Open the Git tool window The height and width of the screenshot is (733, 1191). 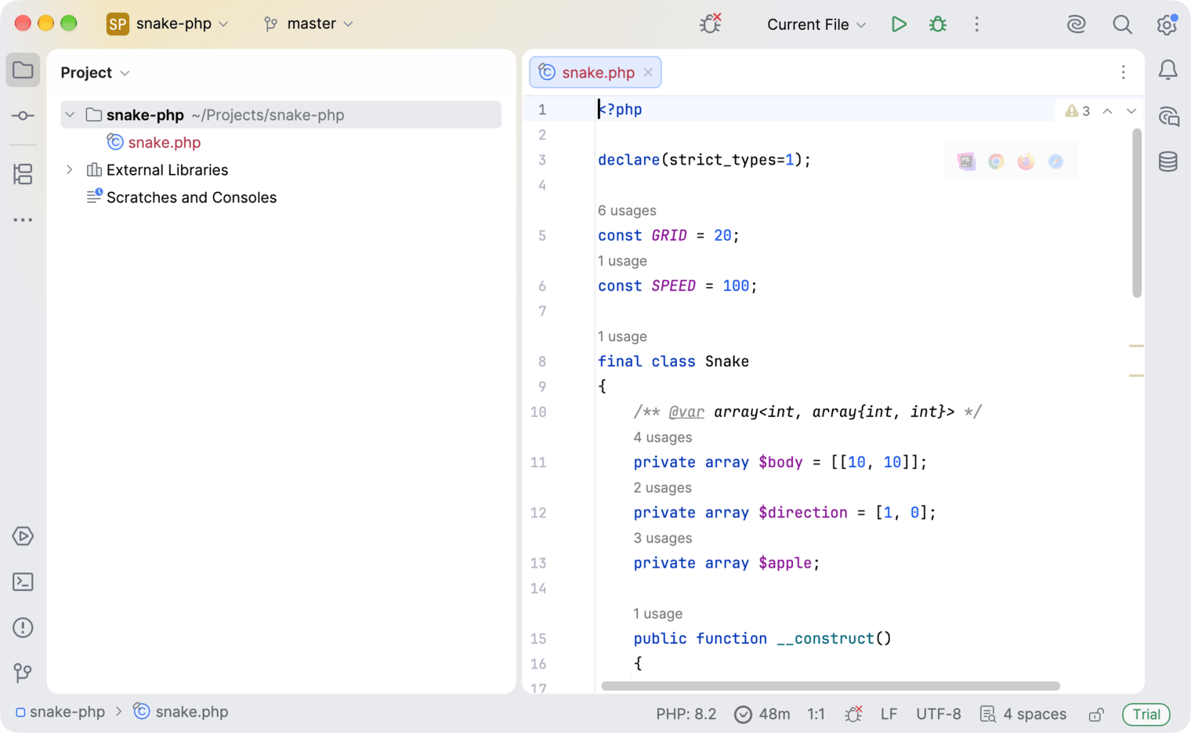pos(23,673)
